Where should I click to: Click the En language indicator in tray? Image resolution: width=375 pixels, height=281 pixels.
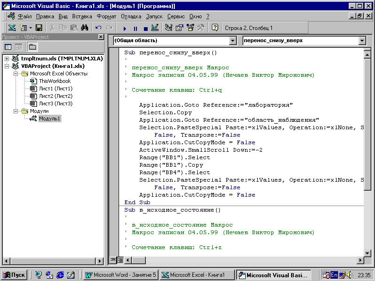[x=334, y=275]
